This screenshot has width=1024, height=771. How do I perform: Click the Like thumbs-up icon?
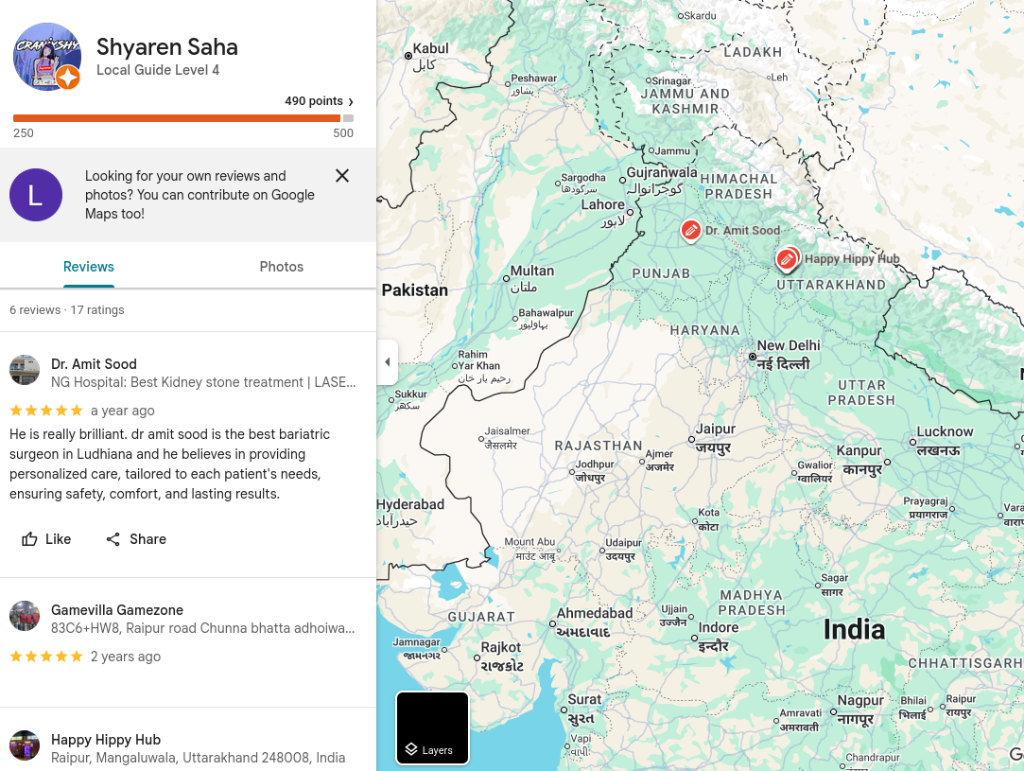(x=30, y=539)
